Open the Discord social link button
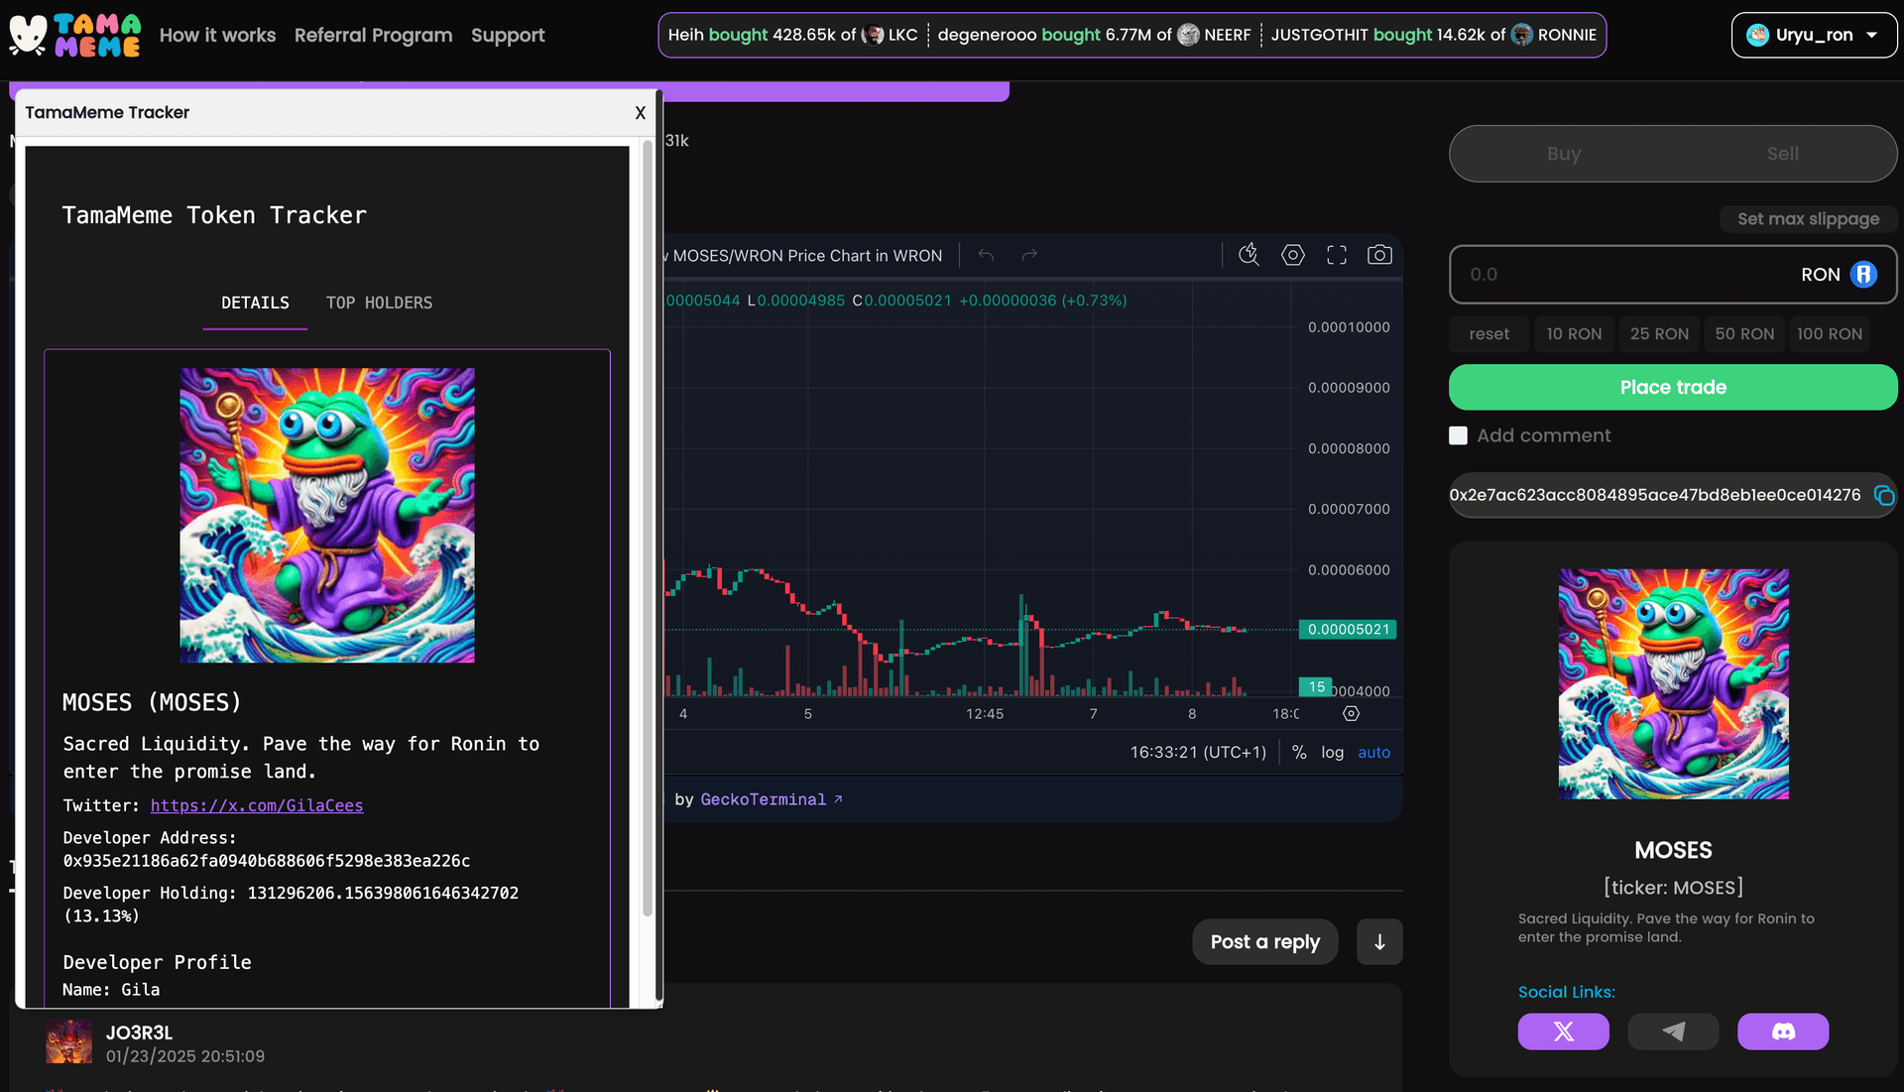The height and width of the screenshot is (1092, 1904). 1783,1031
